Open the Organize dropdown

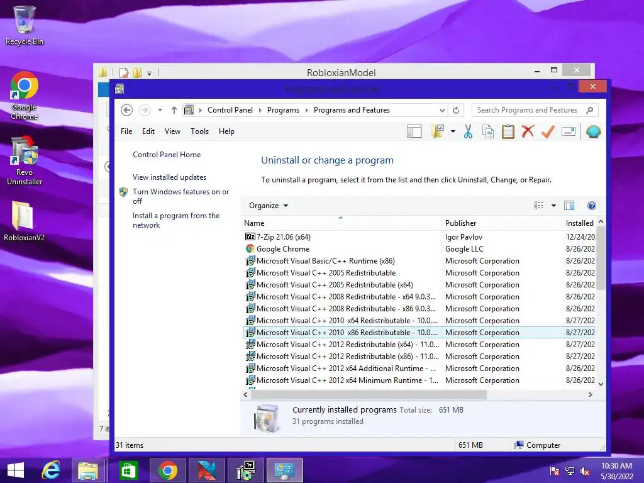click(x=269, y=206)
